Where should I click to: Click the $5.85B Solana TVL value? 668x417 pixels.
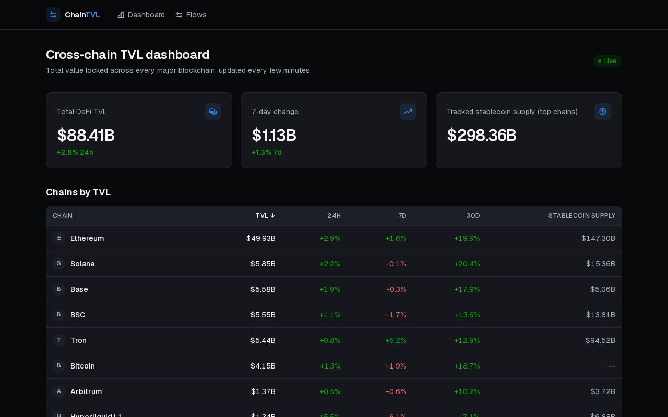tap(263, 264)
